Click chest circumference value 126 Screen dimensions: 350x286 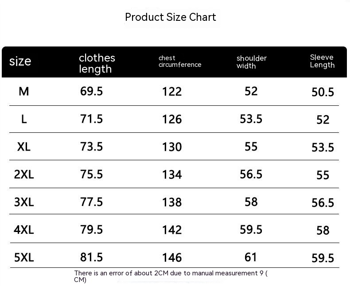172,119
